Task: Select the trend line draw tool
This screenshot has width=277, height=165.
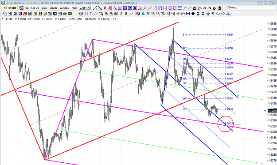Action: click(x=95, y=8)
